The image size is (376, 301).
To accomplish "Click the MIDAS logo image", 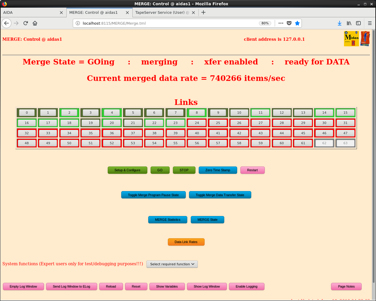I will click(x=351, y=39).
